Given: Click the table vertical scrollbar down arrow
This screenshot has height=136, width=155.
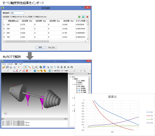Looking at the screenshot, I should (x=88, y=39).
